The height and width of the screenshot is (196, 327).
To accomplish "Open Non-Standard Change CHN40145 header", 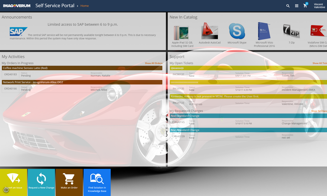I will [248, 116].
